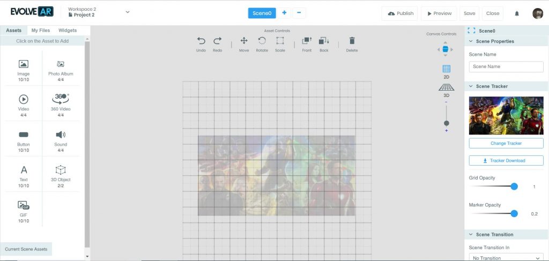This screenshot has height=261, width=549.
Task: Click the canvas pan control center
Action: pos(446,49)
